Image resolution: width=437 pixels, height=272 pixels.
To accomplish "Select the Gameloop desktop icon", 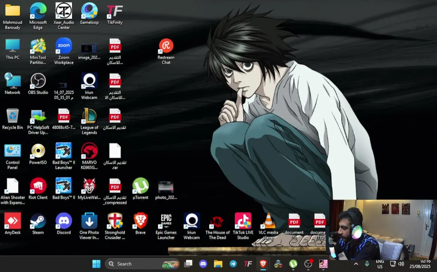I will click(x=89, y=14).
